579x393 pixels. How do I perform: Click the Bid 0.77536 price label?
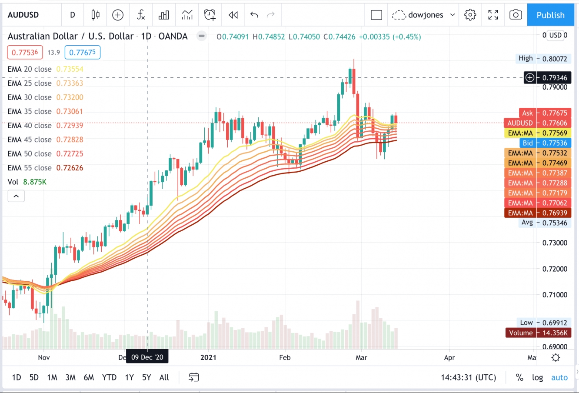(x=545, y=143)
